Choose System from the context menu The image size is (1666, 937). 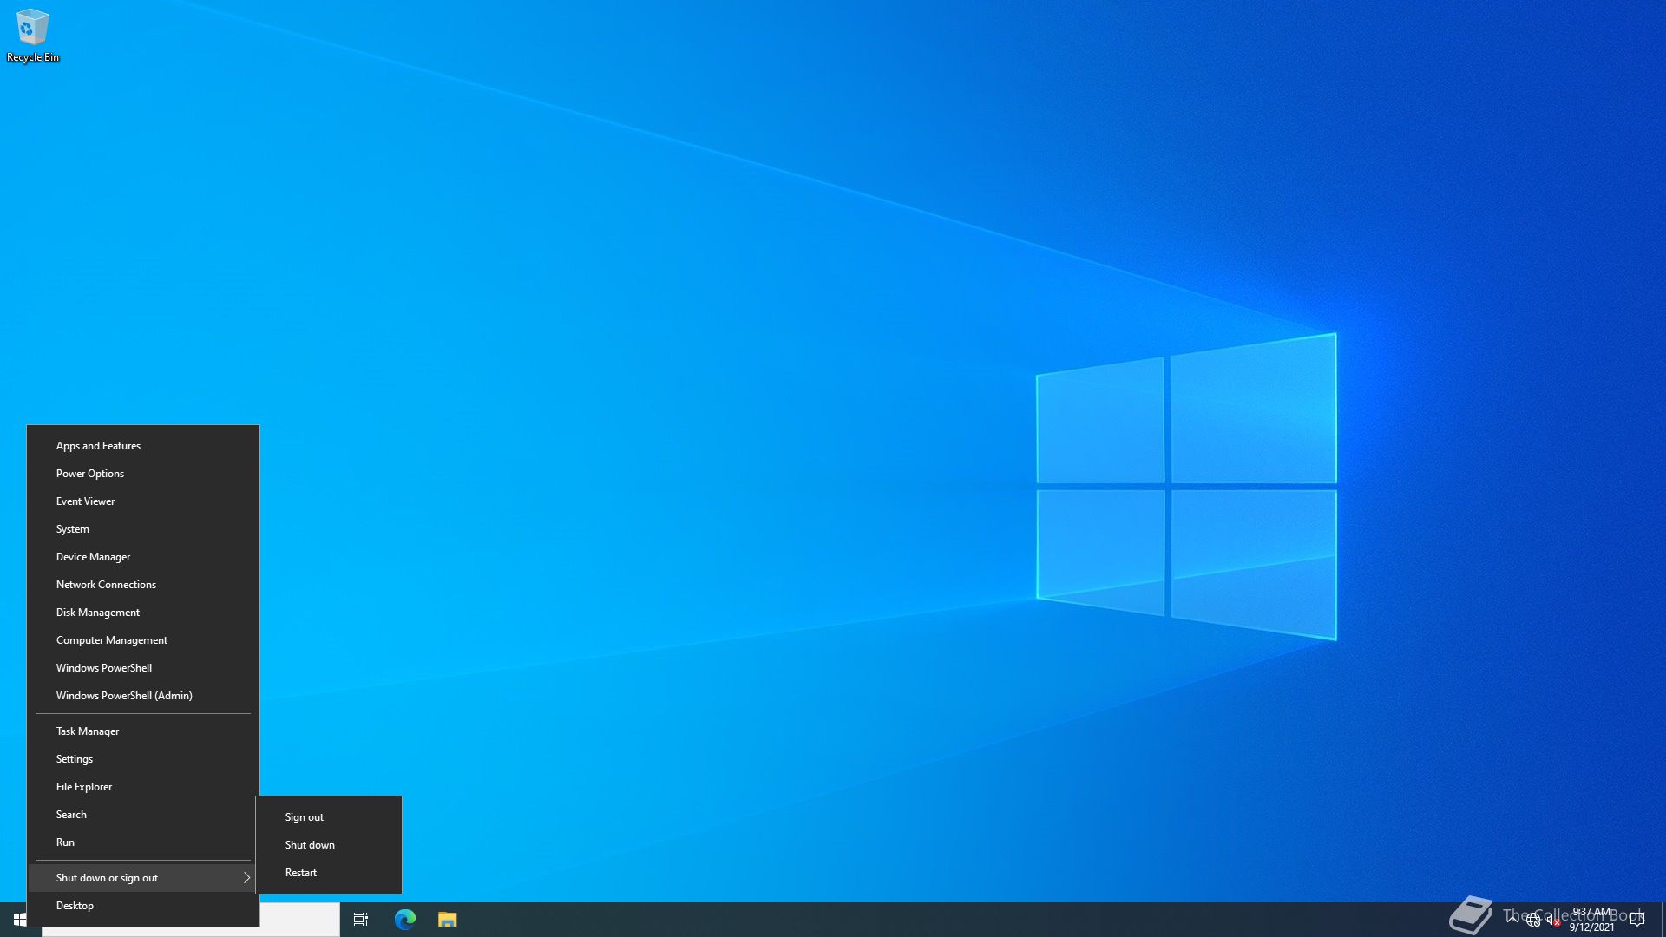pyautogui.click(x=143, y=529)
